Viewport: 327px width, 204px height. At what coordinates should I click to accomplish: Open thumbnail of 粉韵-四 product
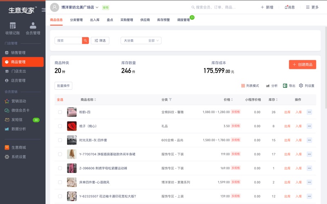click(72, 112)
